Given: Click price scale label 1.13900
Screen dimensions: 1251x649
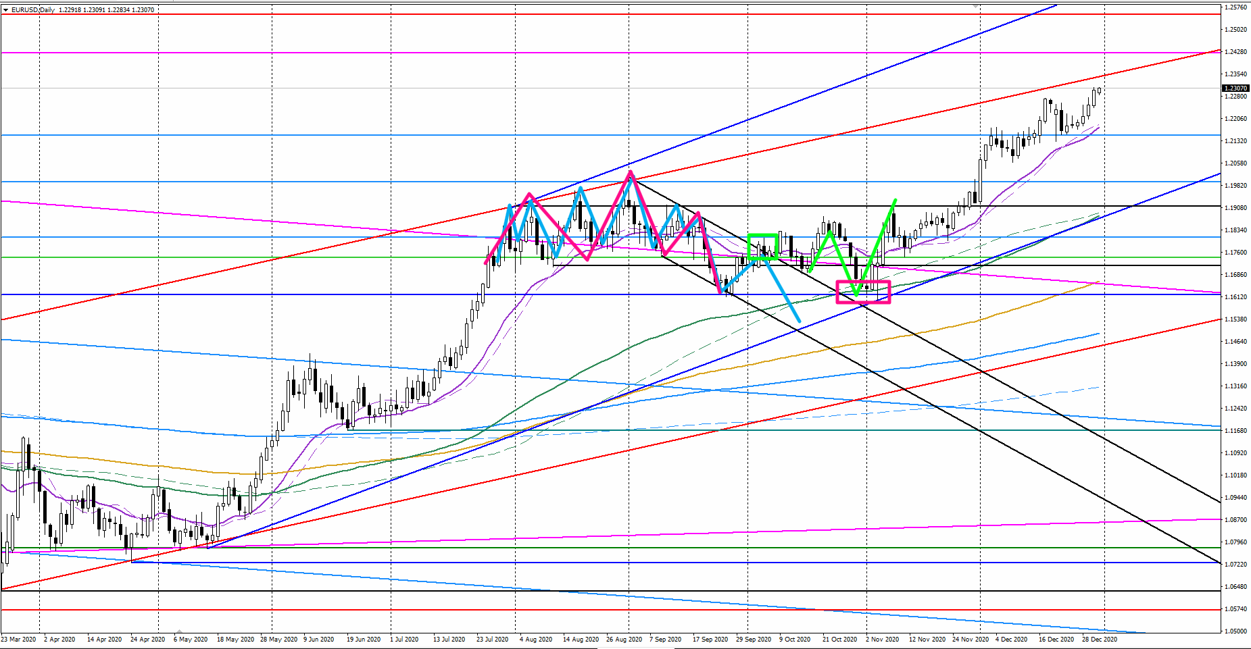Looking at the screenshot, I should click(1235, 364).
